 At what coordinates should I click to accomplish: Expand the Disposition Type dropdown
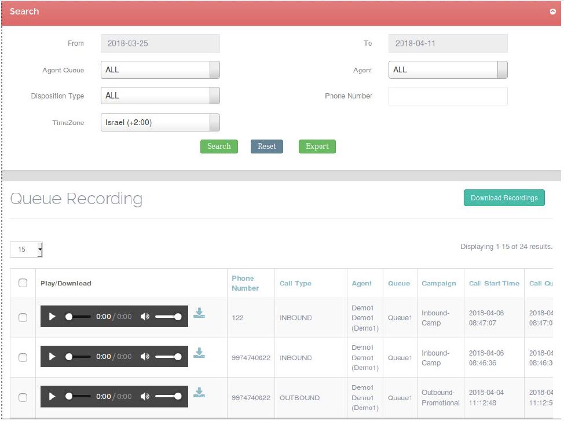pyautogui.click(x=160, y=96)
